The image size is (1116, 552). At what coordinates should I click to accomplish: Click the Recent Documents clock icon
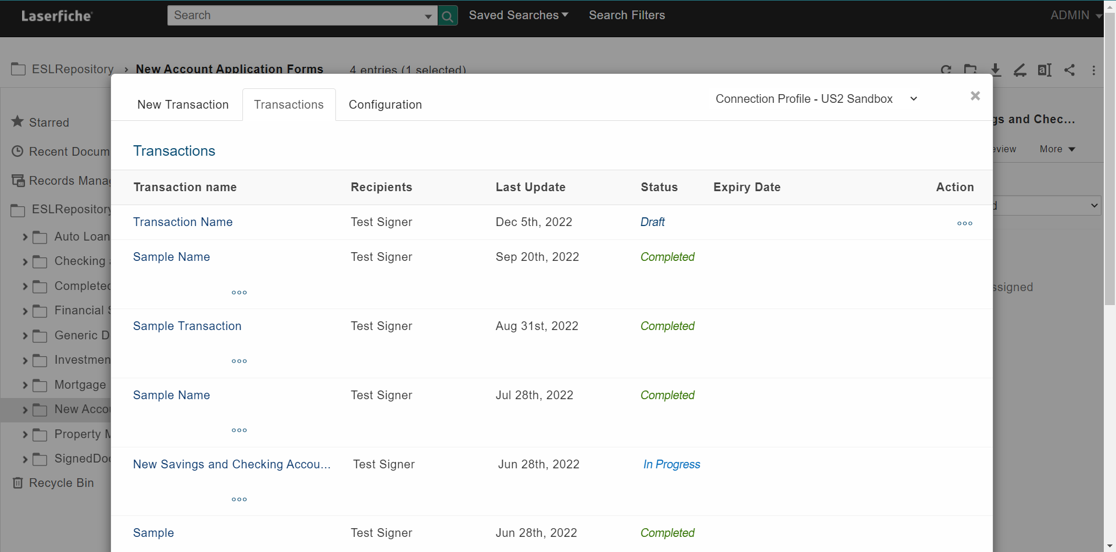[x=17, y=152]
